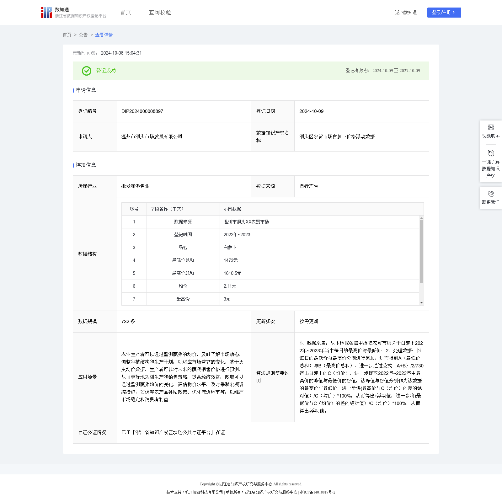502x502 pixels.
Task: Open the 视频展示 video icon
Action: (x=491, y=127)
